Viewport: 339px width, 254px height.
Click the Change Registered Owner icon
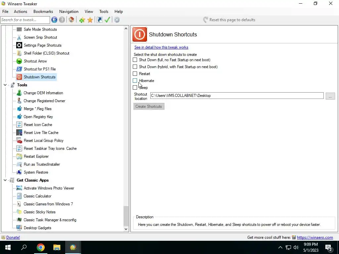coord(19,101)
